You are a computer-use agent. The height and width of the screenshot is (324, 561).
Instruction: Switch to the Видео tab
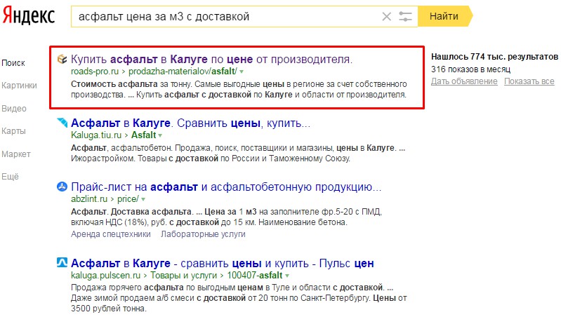click(14, 108)
